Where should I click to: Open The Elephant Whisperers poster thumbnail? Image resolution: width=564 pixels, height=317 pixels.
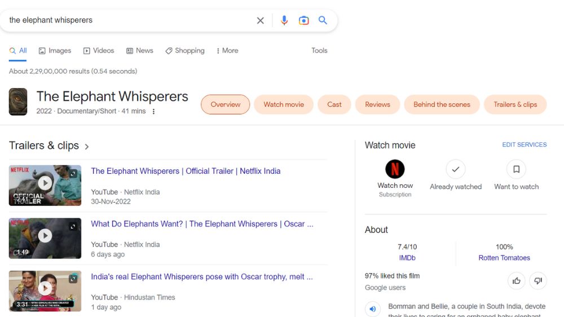click(x=18, y=102)
